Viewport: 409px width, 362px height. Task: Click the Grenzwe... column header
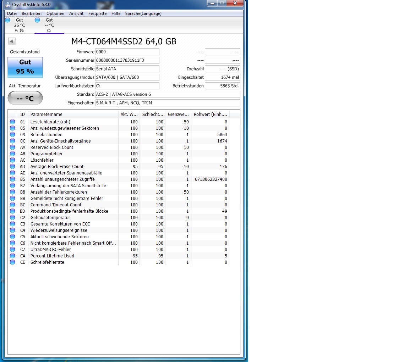[178, 114]
